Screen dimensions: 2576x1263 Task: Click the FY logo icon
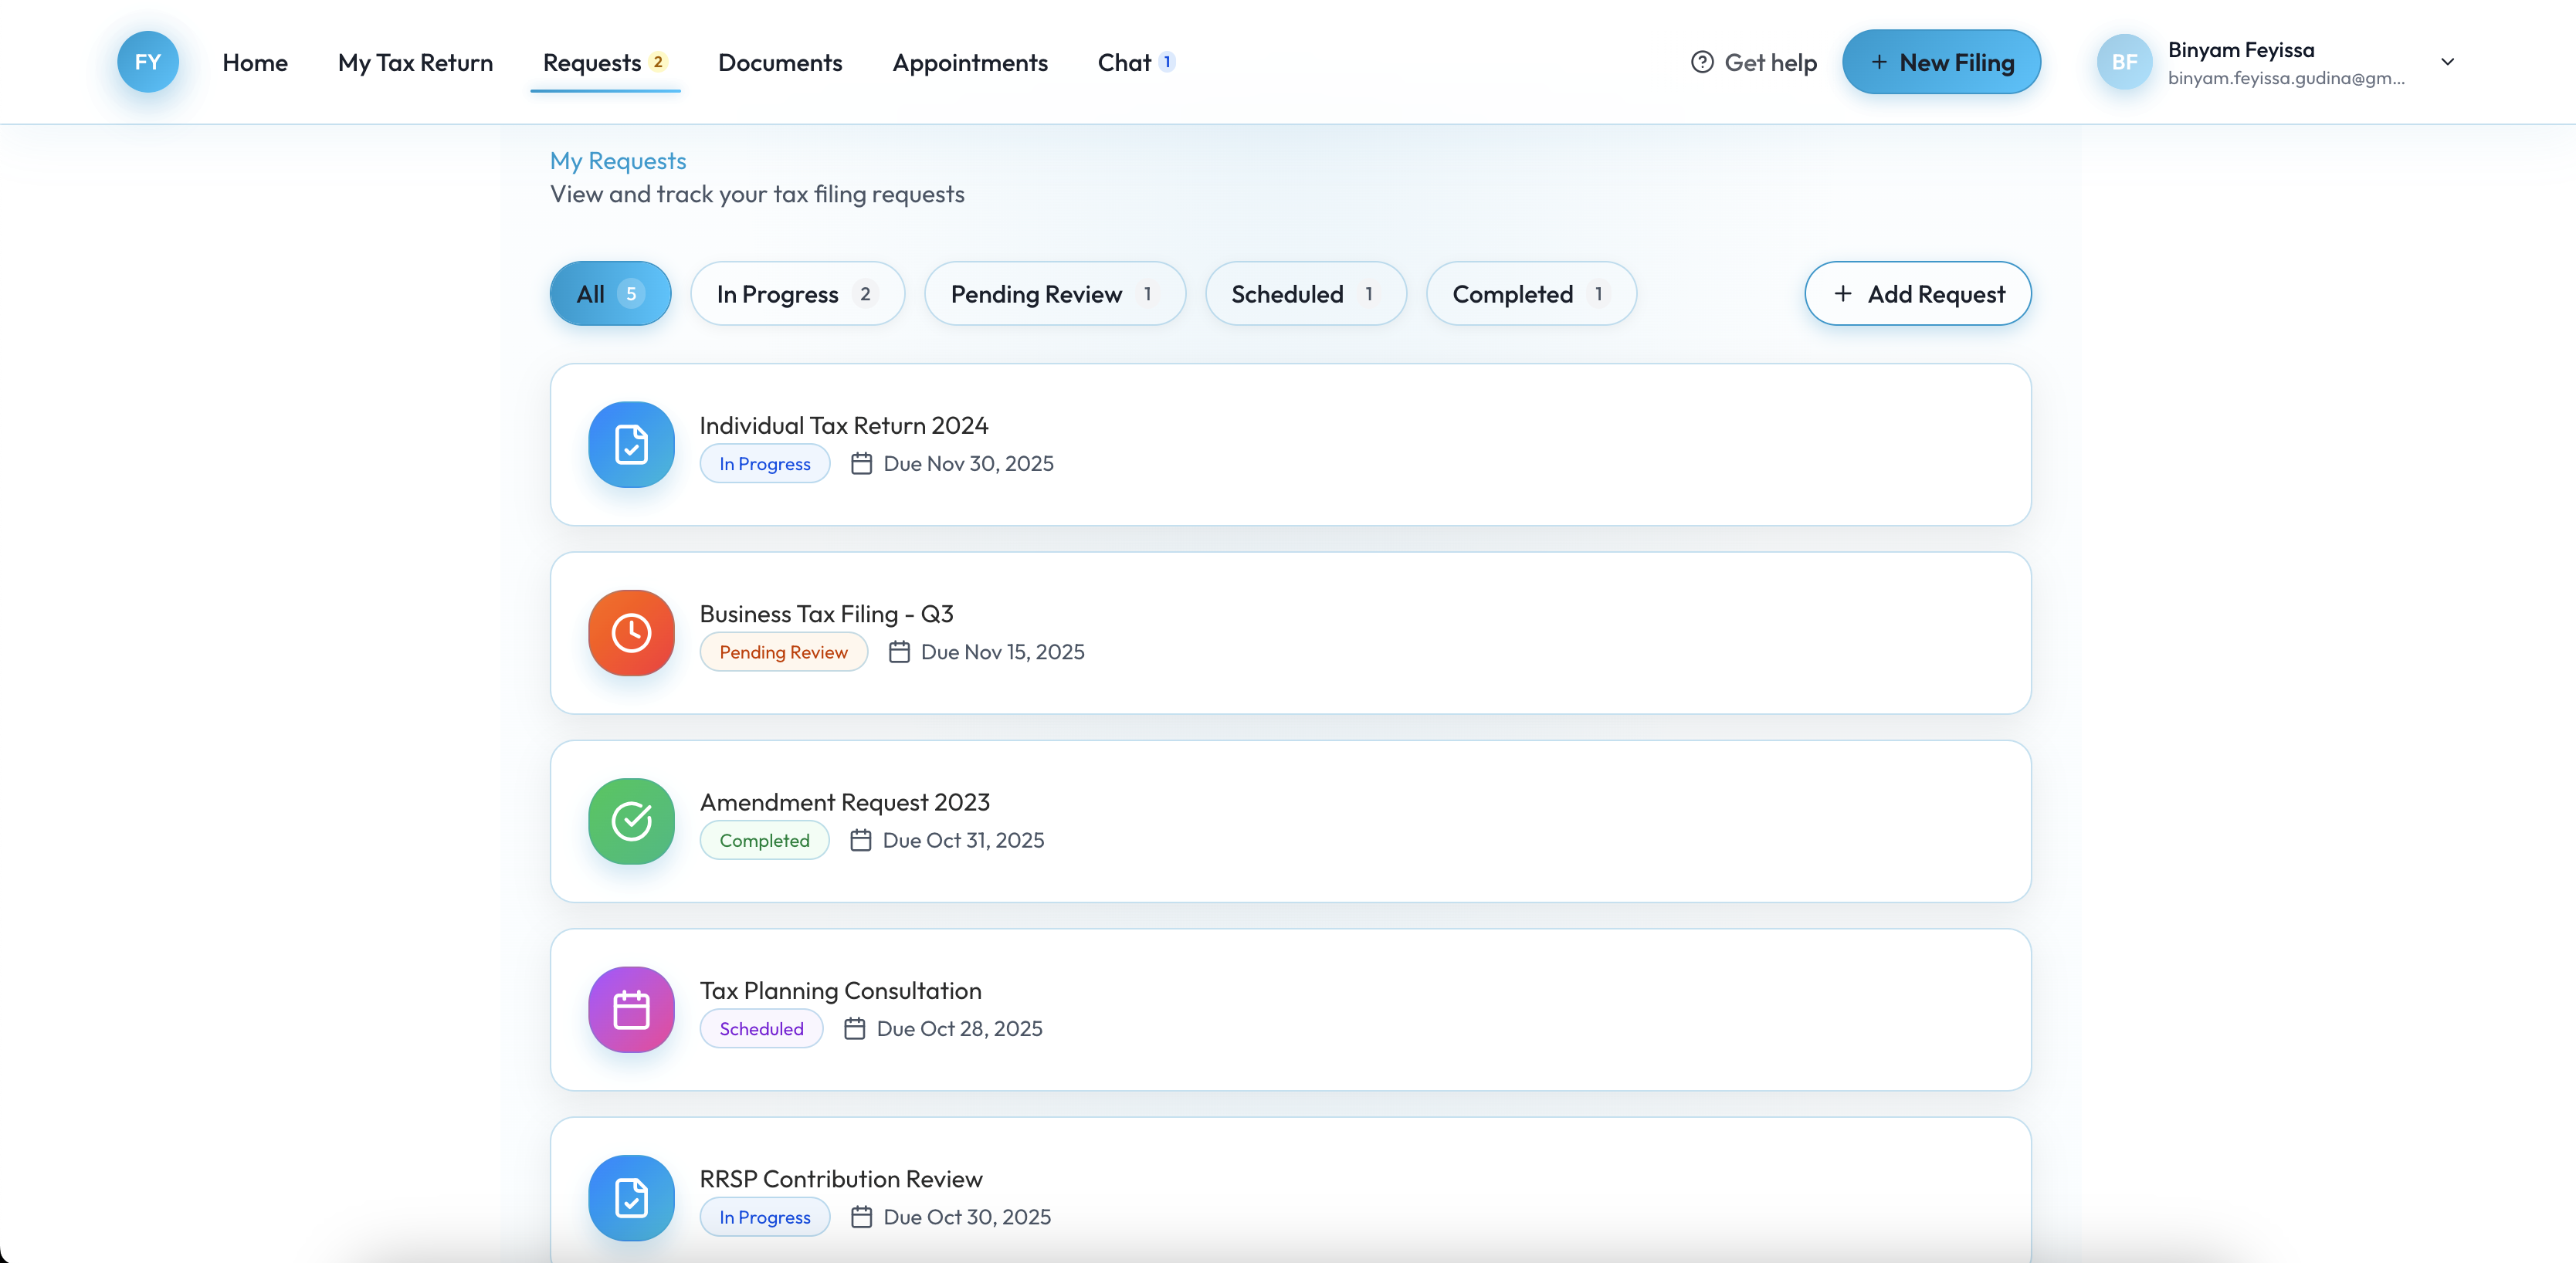(147, 62)
